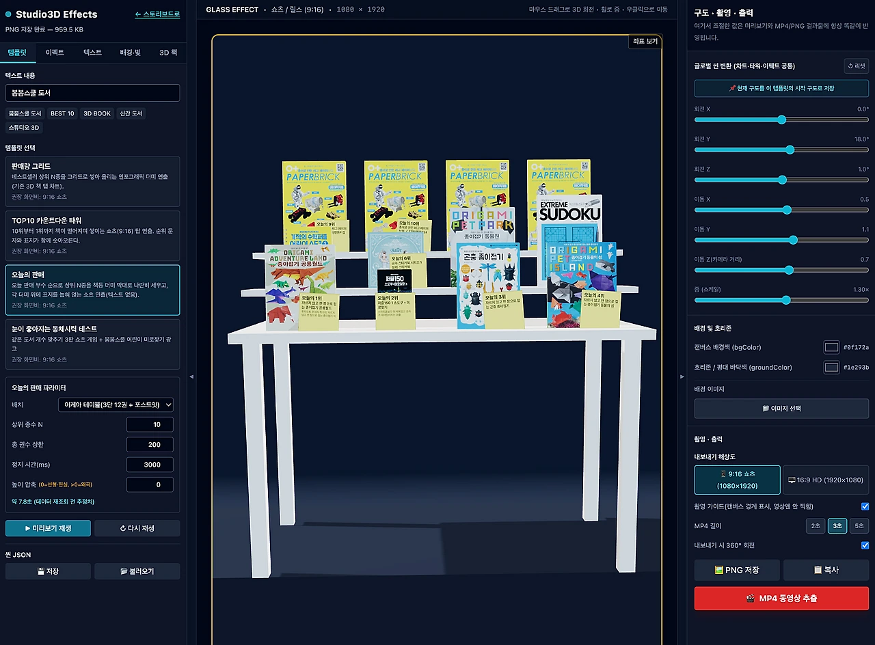Click the 봄봄스쿨 도서 preset chip
The height and width of the screenshot is (645, 875).
[x=25, y=113]
